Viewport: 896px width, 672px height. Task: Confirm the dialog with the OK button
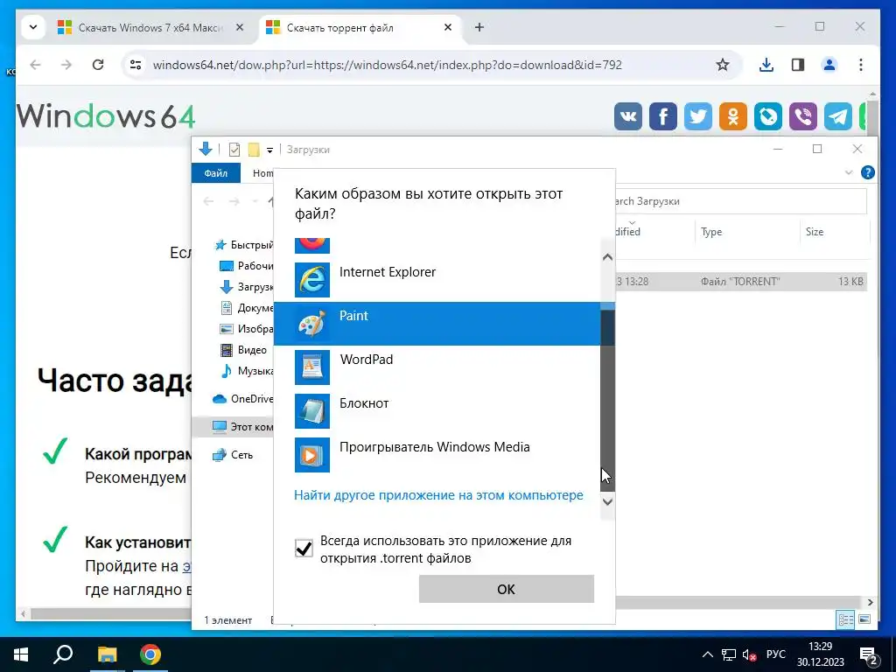pyautogui.click(x=507, y=589)
